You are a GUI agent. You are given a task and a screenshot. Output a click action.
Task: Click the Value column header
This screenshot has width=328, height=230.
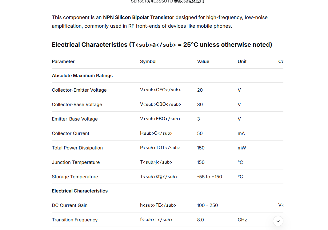pyautogui.click(x=203, y=61)
